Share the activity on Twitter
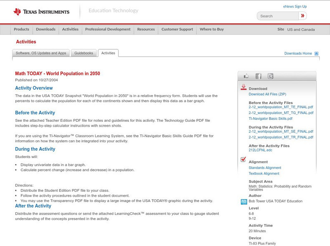 pos(271,76)
